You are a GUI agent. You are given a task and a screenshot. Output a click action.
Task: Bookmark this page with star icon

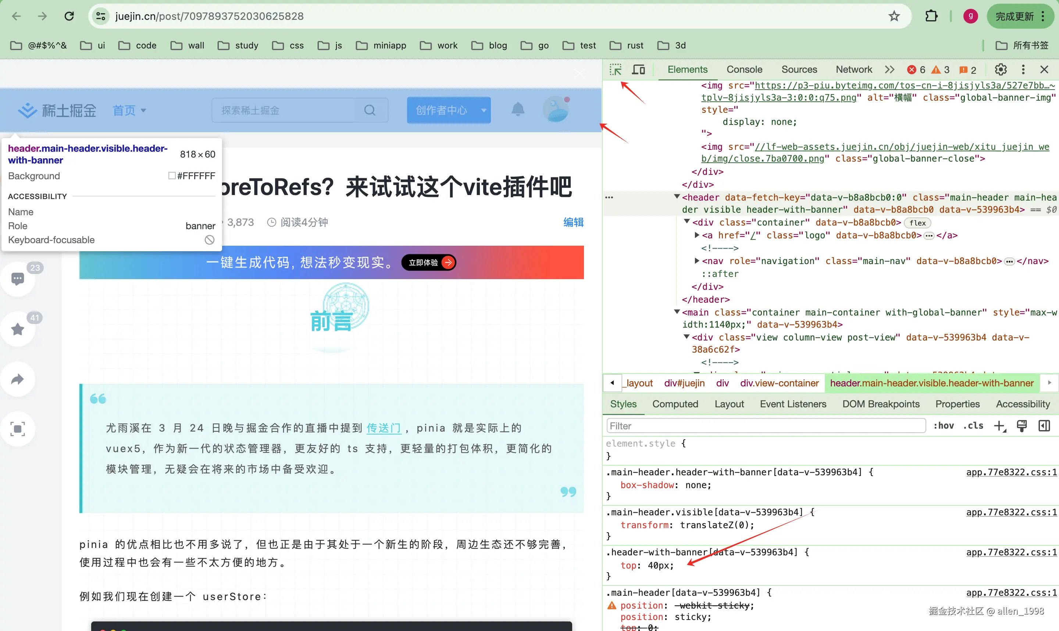point(894,16)
